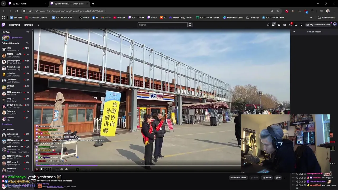Open the YouTube bookmark
This screenshot has width=338, height=190.
119,18
